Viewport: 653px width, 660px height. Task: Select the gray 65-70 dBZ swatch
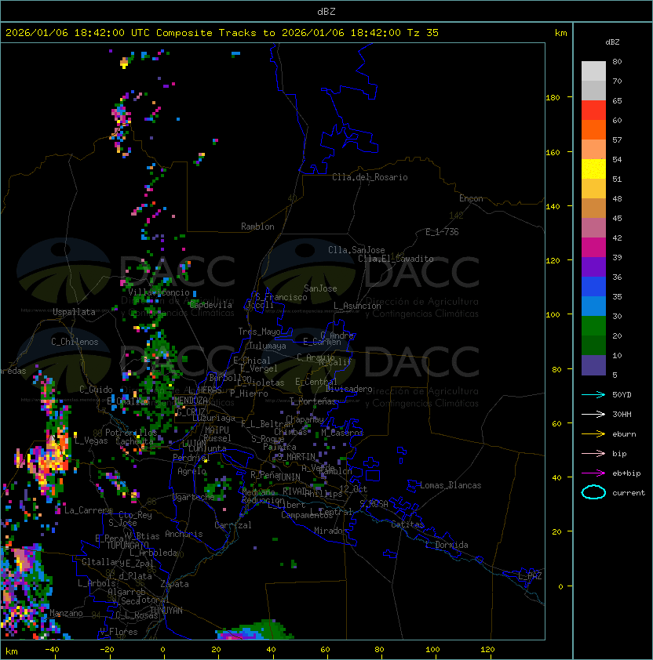click(593, 90)
